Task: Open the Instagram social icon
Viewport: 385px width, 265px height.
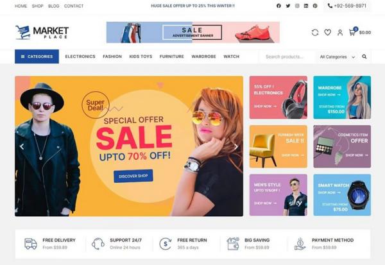Action: [297, 6]
